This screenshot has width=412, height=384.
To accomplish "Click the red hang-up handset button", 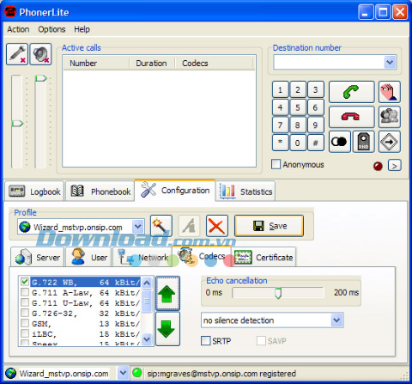I will point(351,117).
